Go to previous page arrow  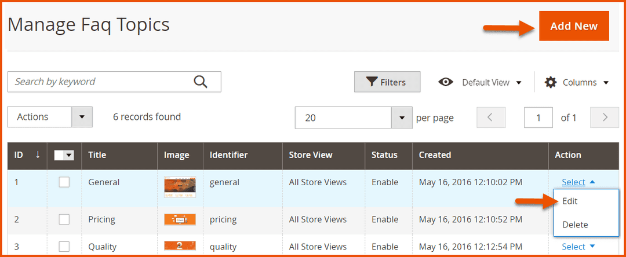[x=490, y=118]
